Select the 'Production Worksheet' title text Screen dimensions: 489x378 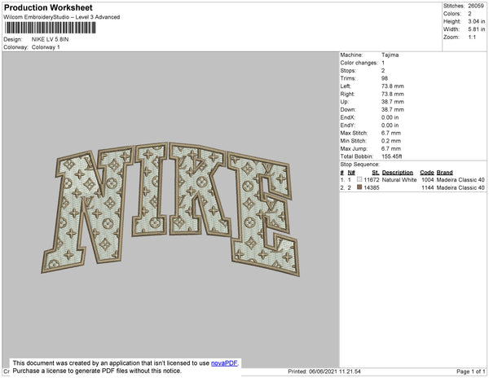[x=48, y=7]
